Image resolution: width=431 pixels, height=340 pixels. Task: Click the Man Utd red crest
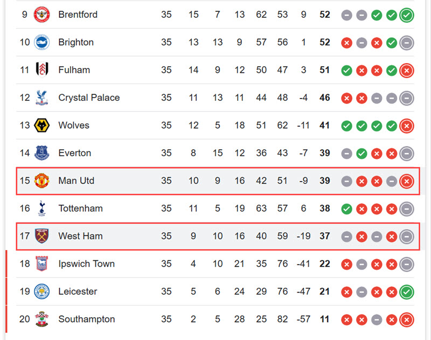point(41,181)
